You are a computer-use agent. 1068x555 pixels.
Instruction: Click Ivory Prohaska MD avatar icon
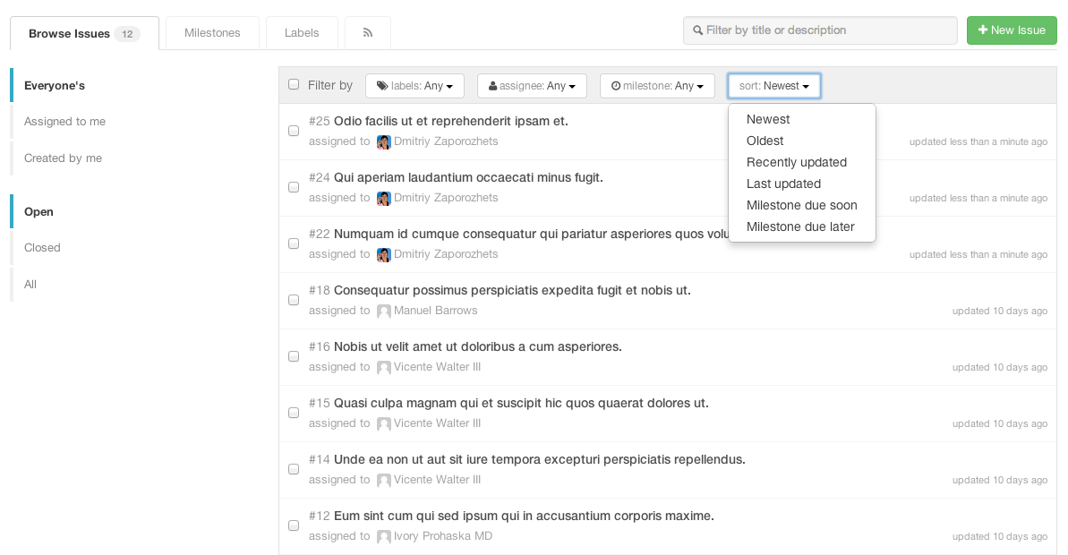(x=384, y=537)
